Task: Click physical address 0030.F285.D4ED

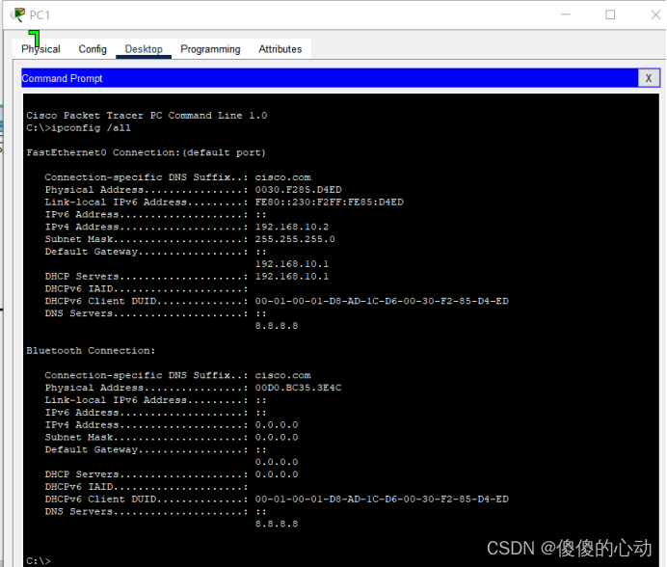Action: [298, 190]
